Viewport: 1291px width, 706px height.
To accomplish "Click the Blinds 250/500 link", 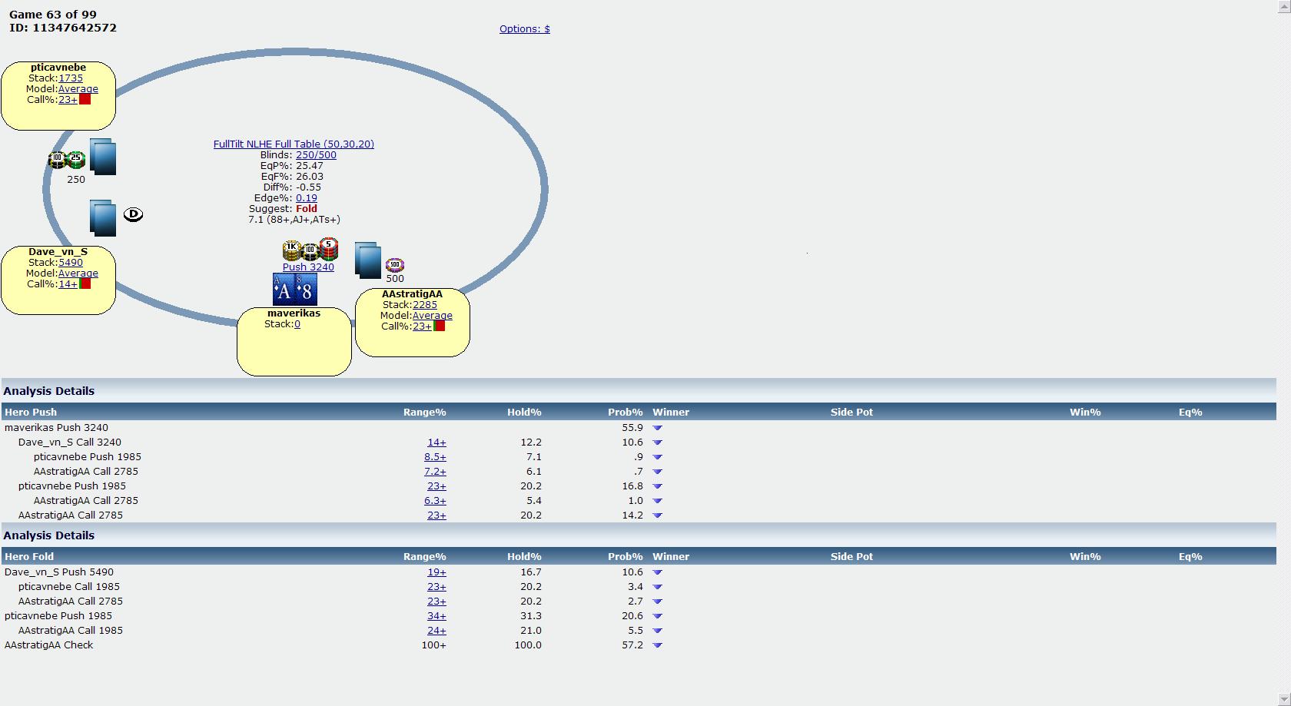I will coord(316,155).
